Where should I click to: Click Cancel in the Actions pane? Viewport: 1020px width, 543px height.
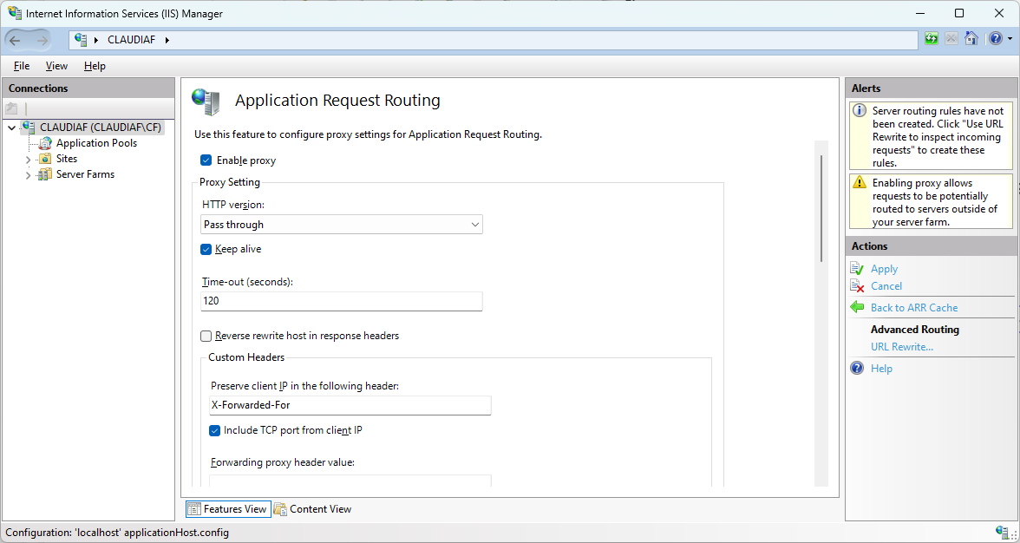click(x=886, y=286)
